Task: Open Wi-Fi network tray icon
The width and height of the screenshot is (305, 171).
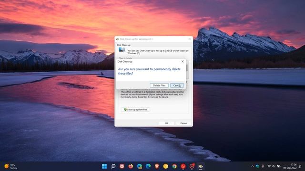Action: point(269,166)
